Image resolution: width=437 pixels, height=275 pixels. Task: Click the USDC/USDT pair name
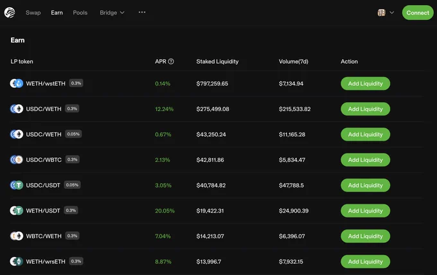(x=43, y=185)
